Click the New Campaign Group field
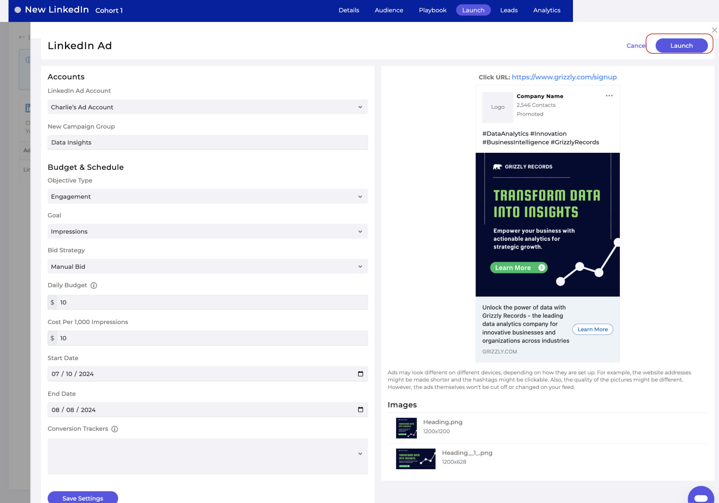 tap(208, 142)
